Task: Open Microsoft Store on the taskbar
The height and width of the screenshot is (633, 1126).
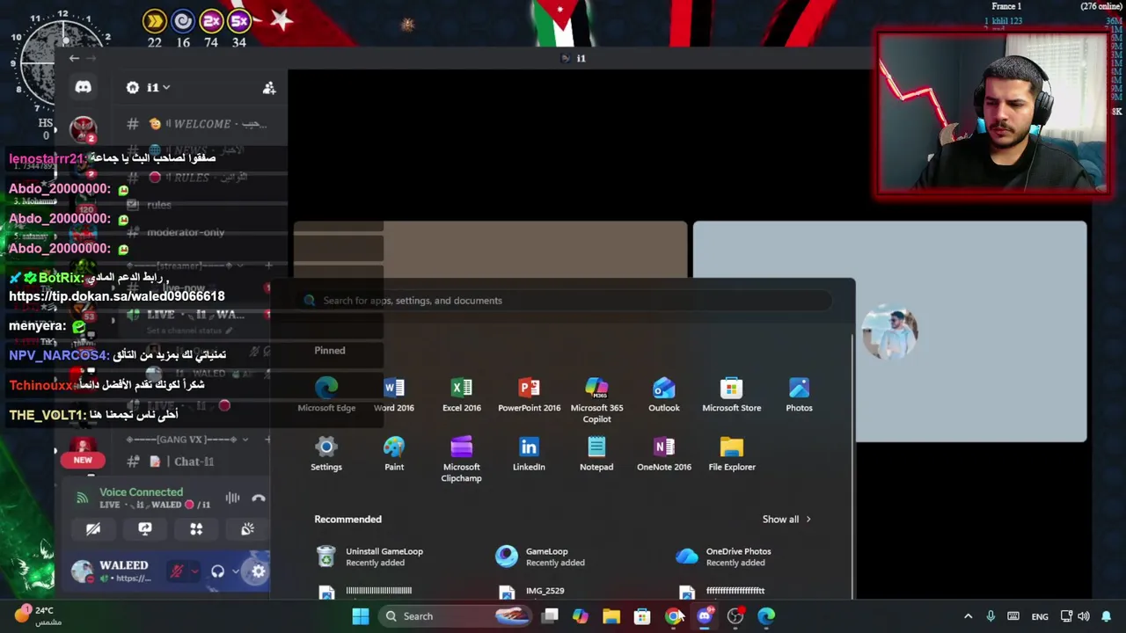Action: point(642,616)
